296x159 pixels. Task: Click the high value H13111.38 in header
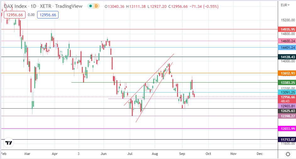[x=136, y=6]
